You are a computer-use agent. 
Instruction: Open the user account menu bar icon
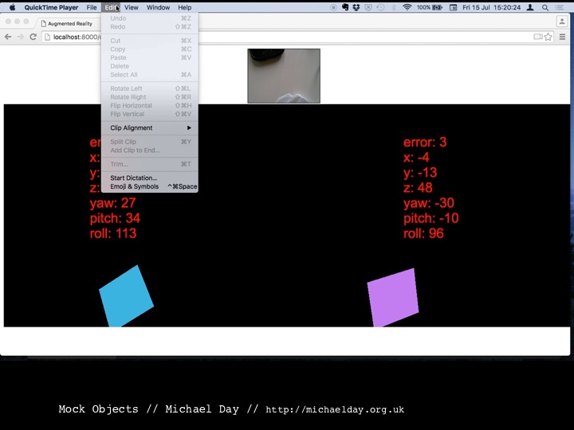pyautogui.click(x=530, y=7)
